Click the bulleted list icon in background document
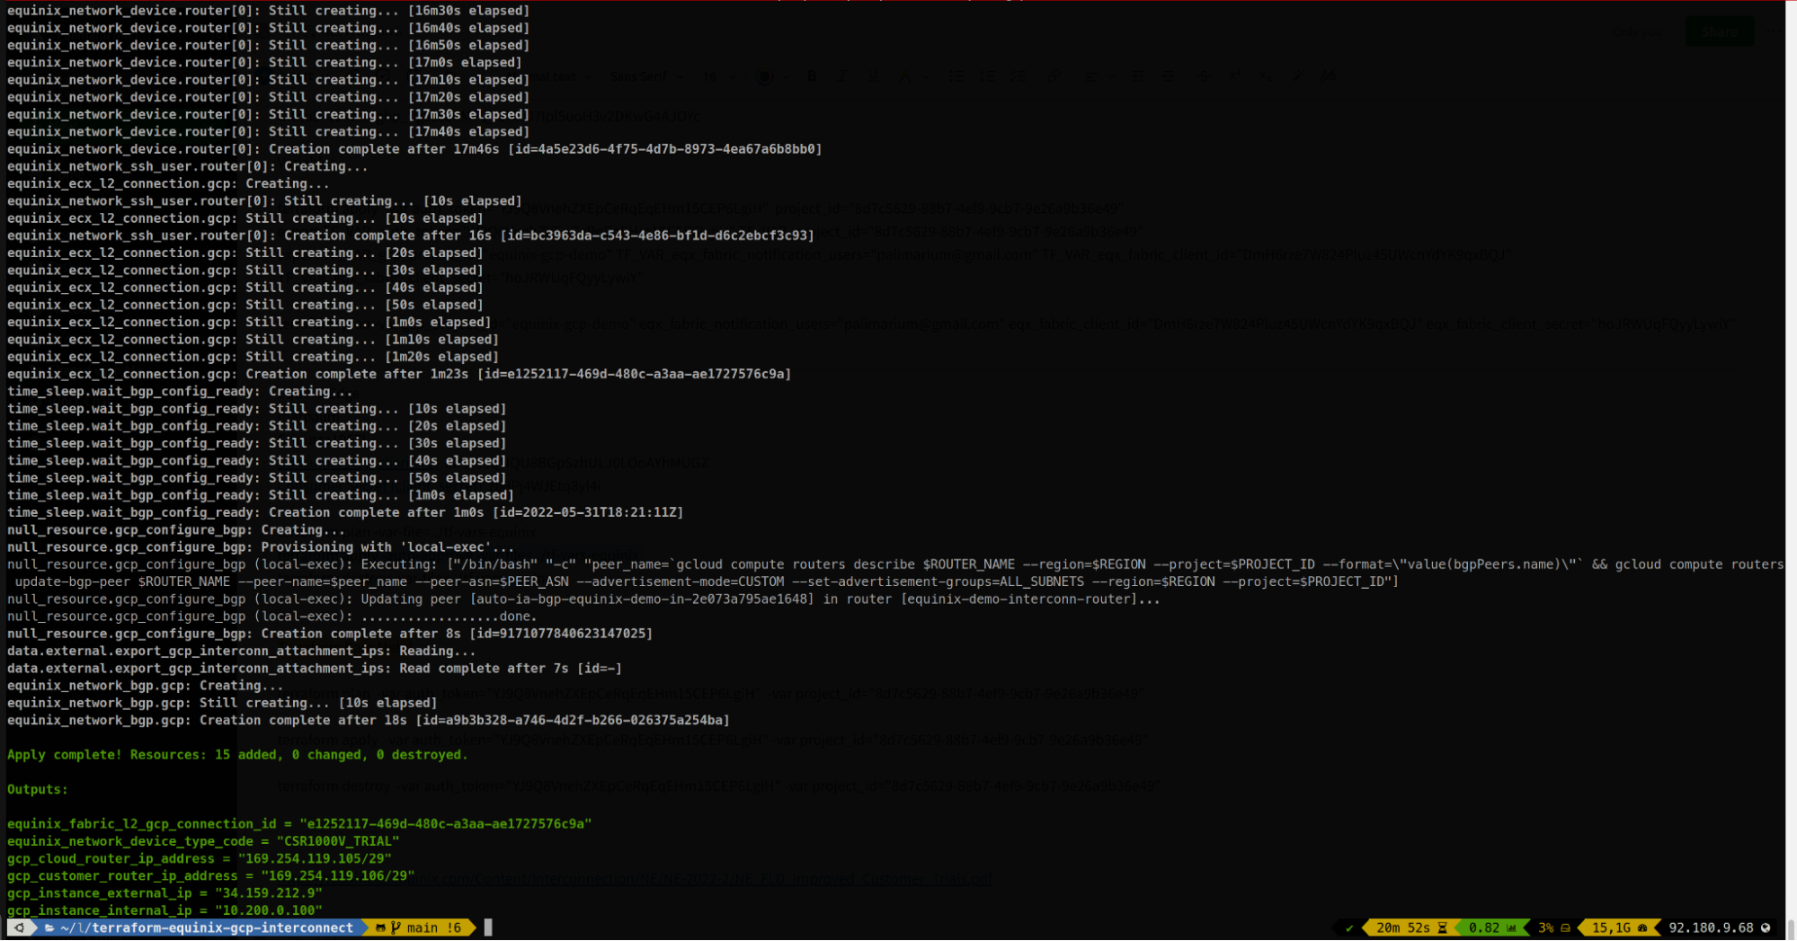This screenshot has height=941, width=1797. 956,77
